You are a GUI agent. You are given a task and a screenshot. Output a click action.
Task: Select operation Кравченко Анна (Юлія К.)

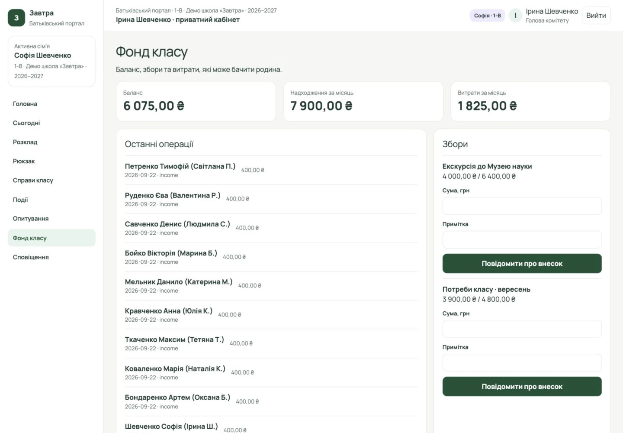pos(271,315)
